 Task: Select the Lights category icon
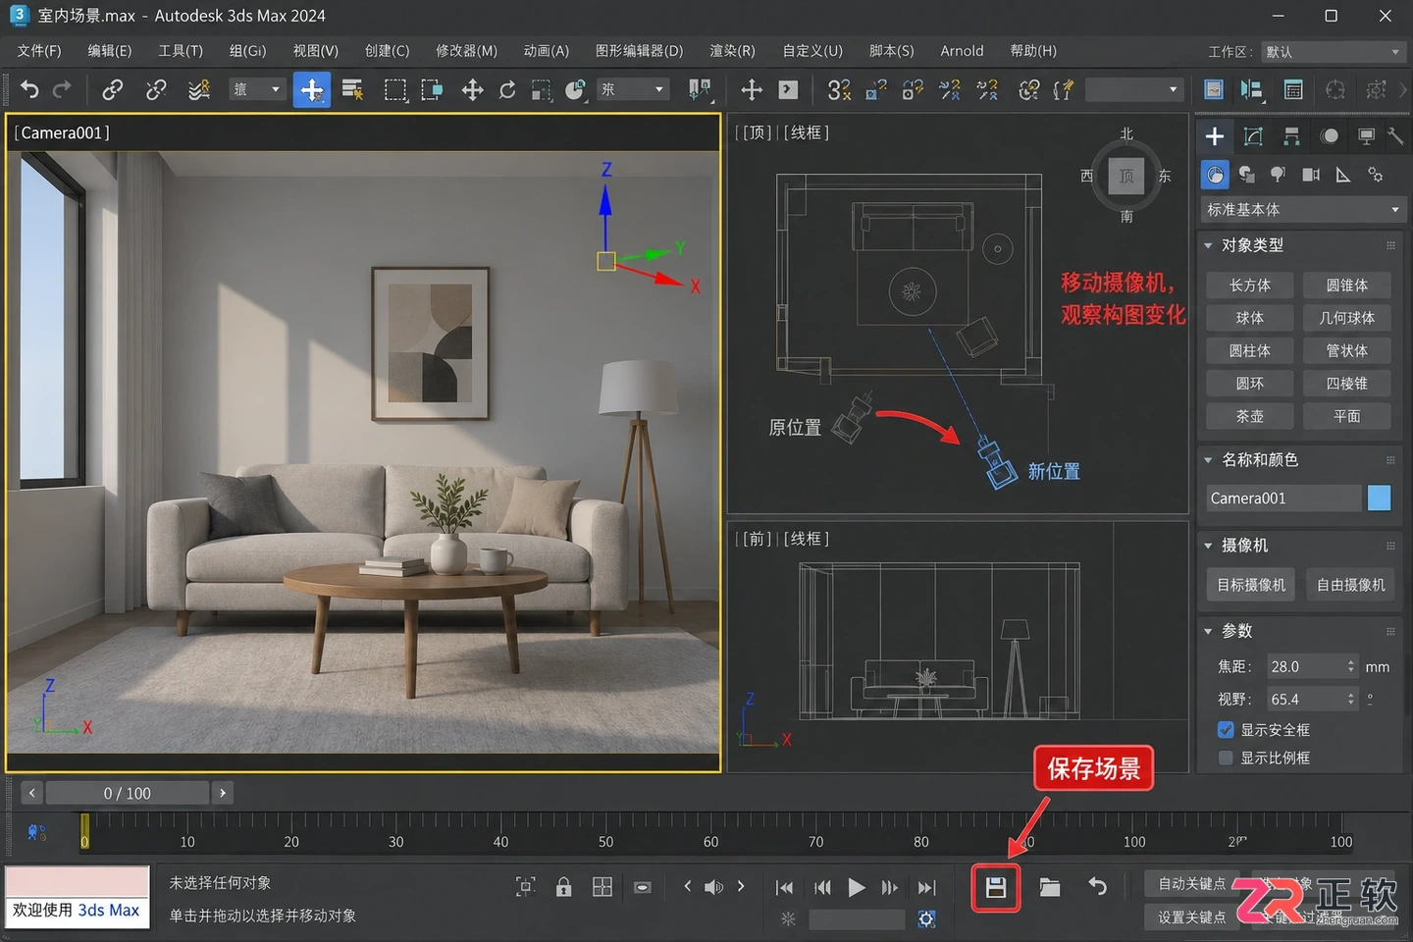1278,175
